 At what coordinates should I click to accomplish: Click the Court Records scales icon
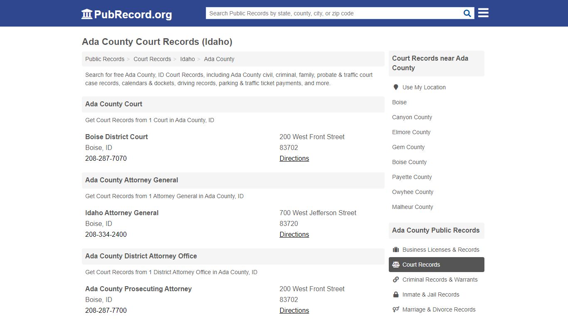(396, 265)
